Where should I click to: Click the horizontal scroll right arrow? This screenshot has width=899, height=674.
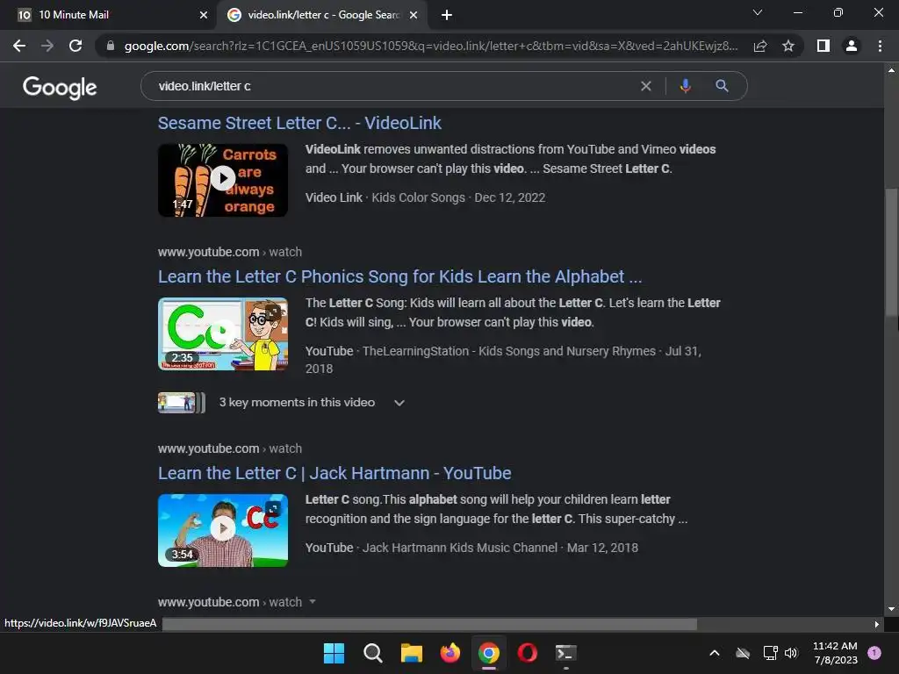coord(877,624)
